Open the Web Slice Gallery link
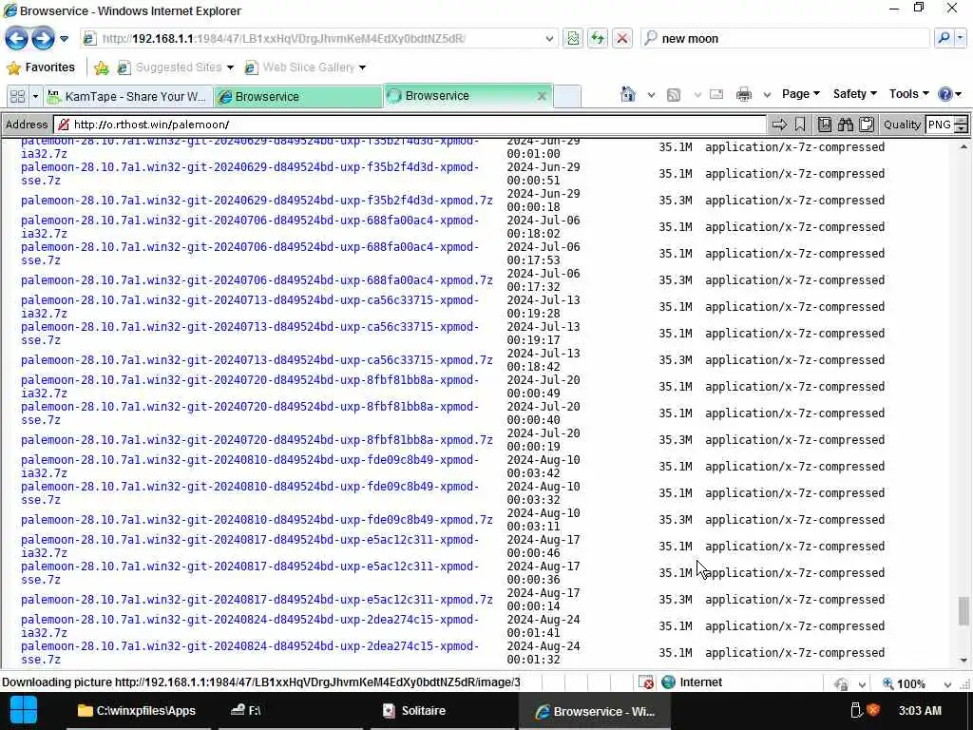Viewport: 973px width, 730px height. tap(305, 67)
